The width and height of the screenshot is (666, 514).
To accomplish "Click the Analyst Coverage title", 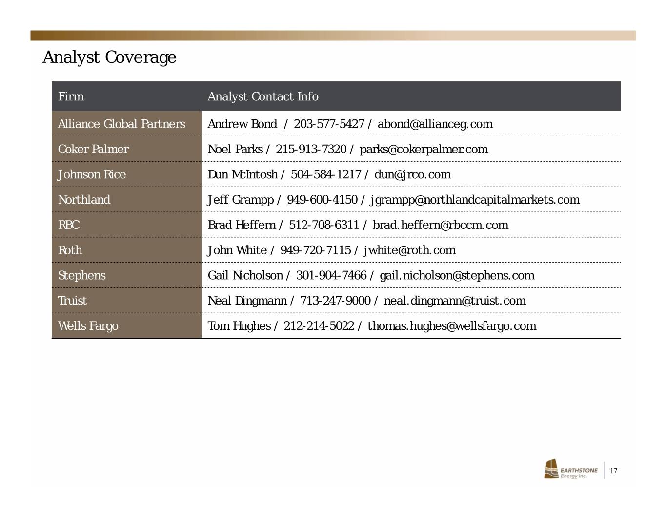I will pyautogui.click(x=109, y=57).
